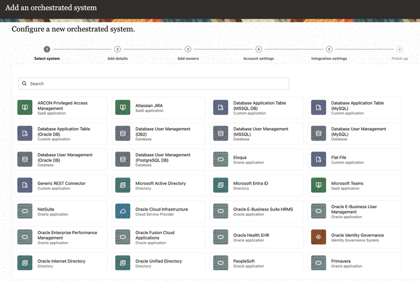Open the Finish up step
Screen dimensions: 420x282
(399, 49)
